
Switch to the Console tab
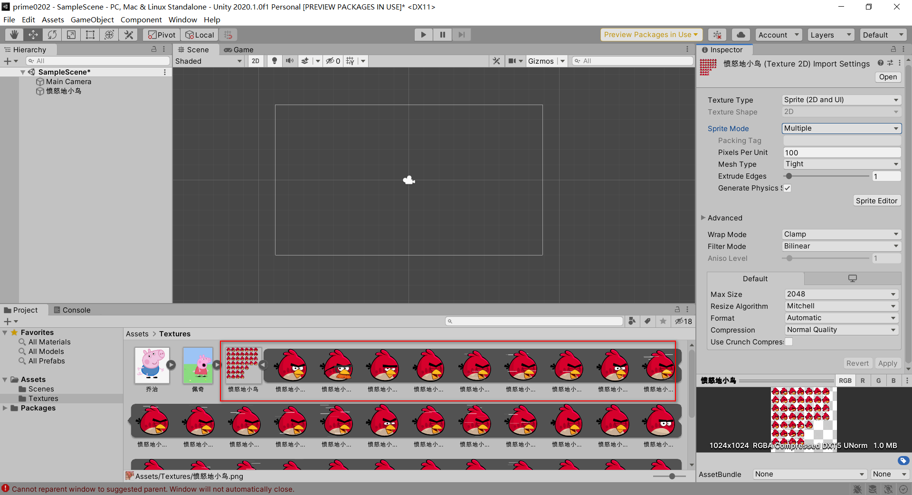[72, 310]
